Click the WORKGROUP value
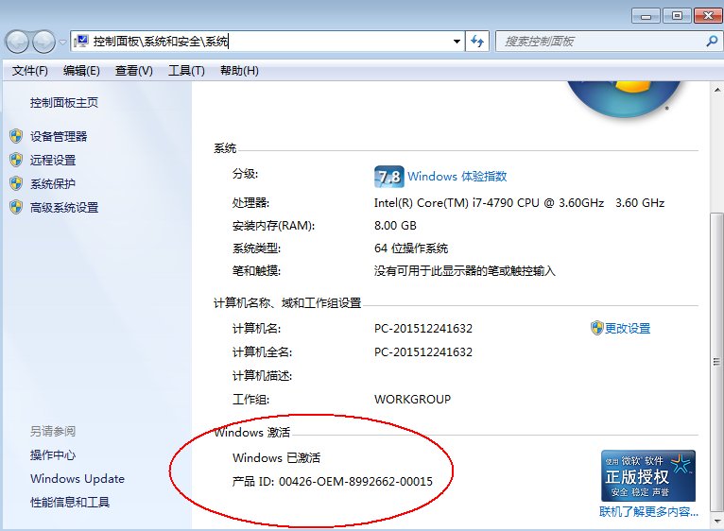 (412, 399)
